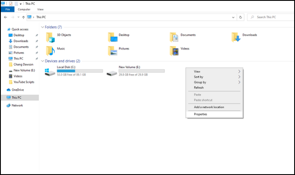The width and height of the screenshot is (295, 175).
Task: Click "53.0 GB free of 89.1 GB" text
Action: [71, 75]
